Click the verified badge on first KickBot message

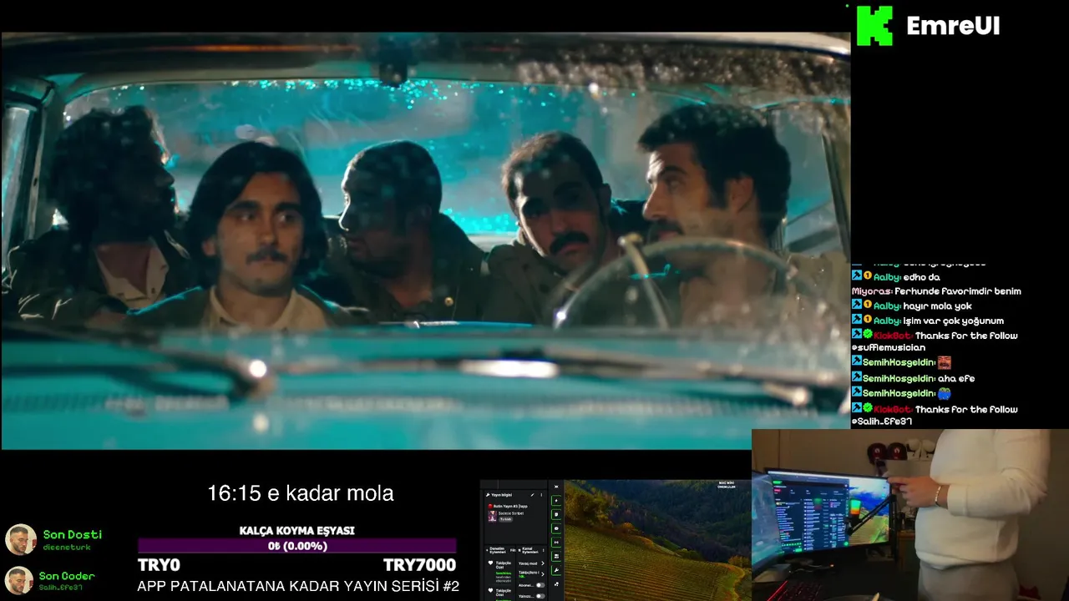coord(868,336)
